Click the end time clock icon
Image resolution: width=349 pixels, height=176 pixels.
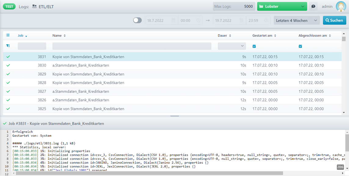click(266, 20)
